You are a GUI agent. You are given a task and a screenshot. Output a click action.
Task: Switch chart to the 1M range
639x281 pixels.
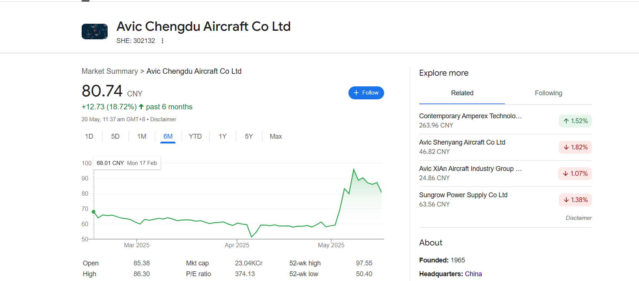(x=142, y=136)
